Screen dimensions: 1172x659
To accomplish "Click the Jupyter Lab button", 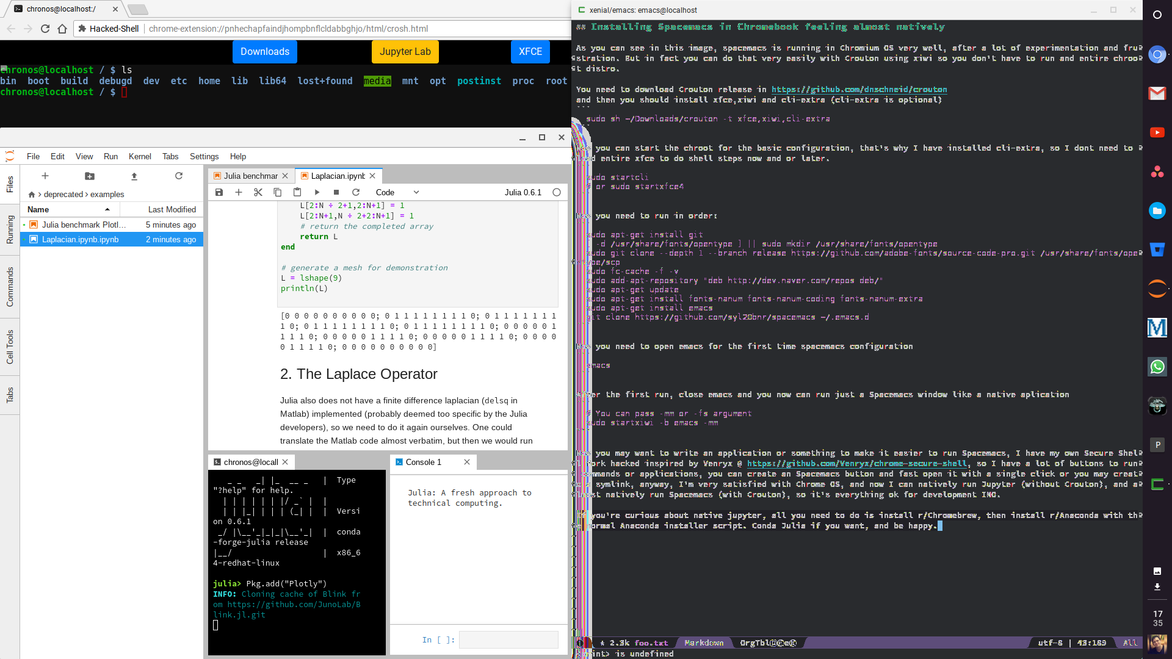I will pyautogui.click(x=405, y=52).
